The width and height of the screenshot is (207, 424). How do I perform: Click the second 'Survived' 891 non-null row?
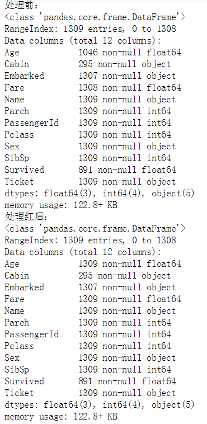[x=90, y=381]
